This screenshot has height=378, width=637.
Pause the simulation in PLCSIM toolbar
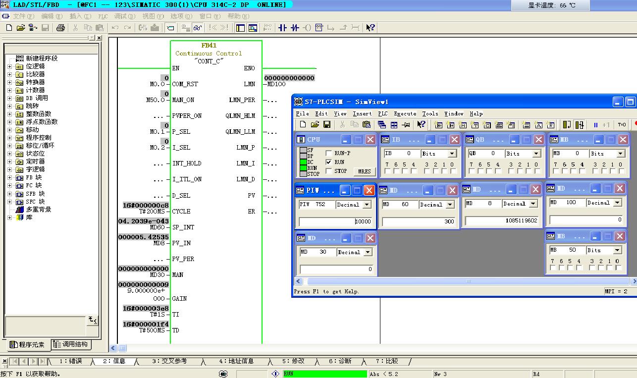tap(595, 125)
